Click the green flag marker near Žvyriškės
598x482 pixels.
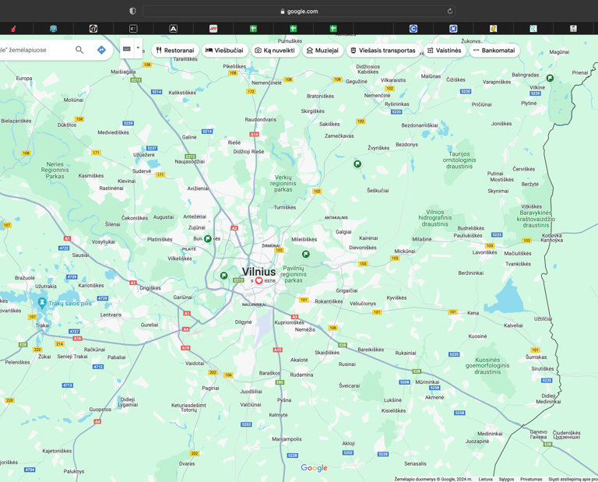tap(357, 164)
